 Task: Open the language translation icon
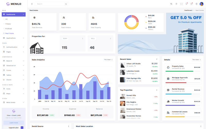[171, 4]
